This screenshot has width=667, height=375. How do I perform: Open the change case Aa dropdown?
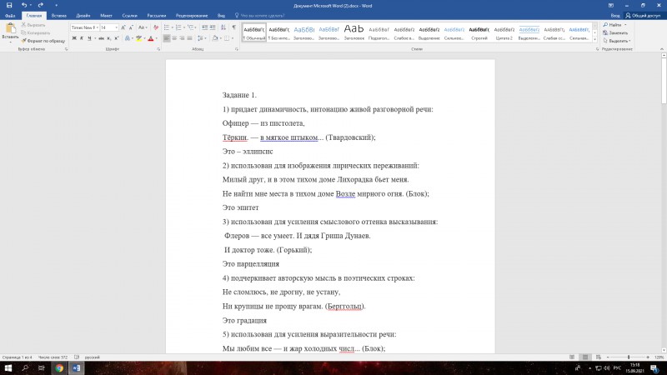143,27
